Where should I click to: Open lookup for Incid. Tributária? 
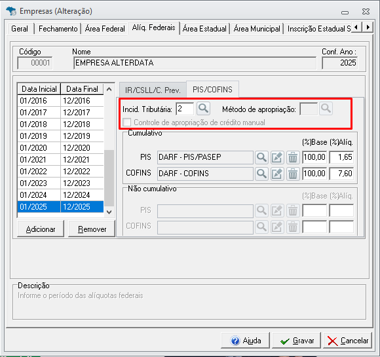[203, 109]
